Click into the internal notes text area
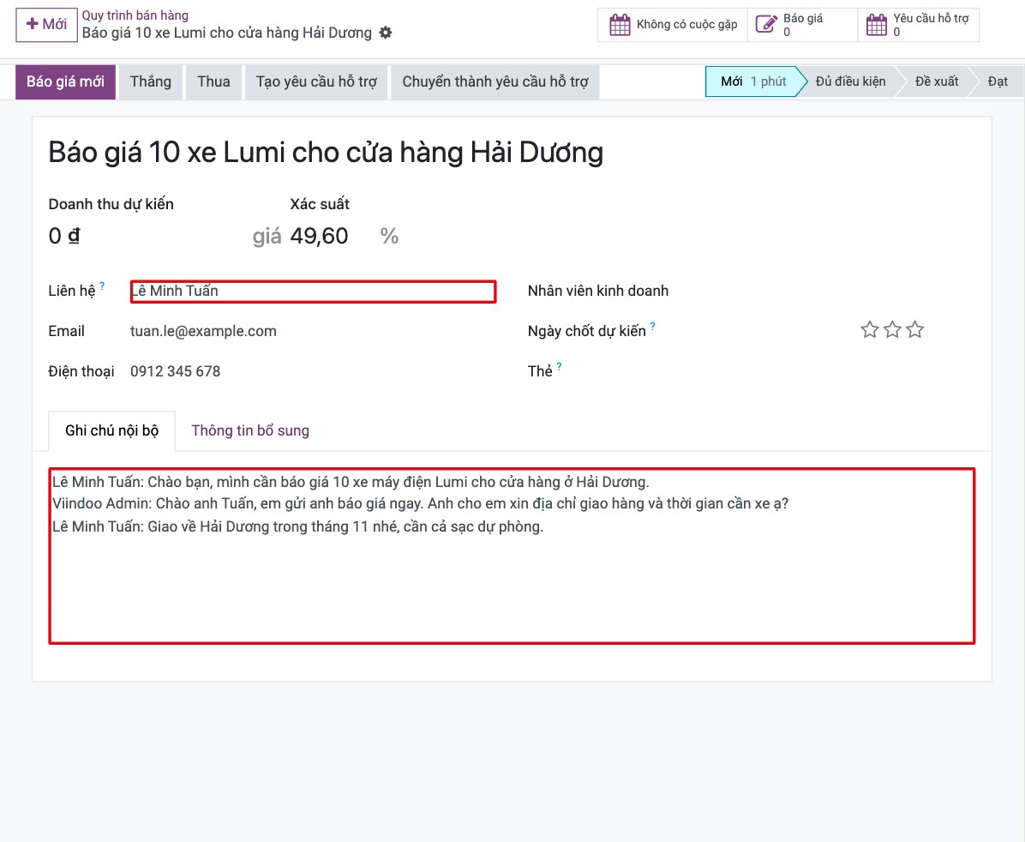Image resolution: width=1025 pixels, height=842 pixels. [x=512, y=556]
